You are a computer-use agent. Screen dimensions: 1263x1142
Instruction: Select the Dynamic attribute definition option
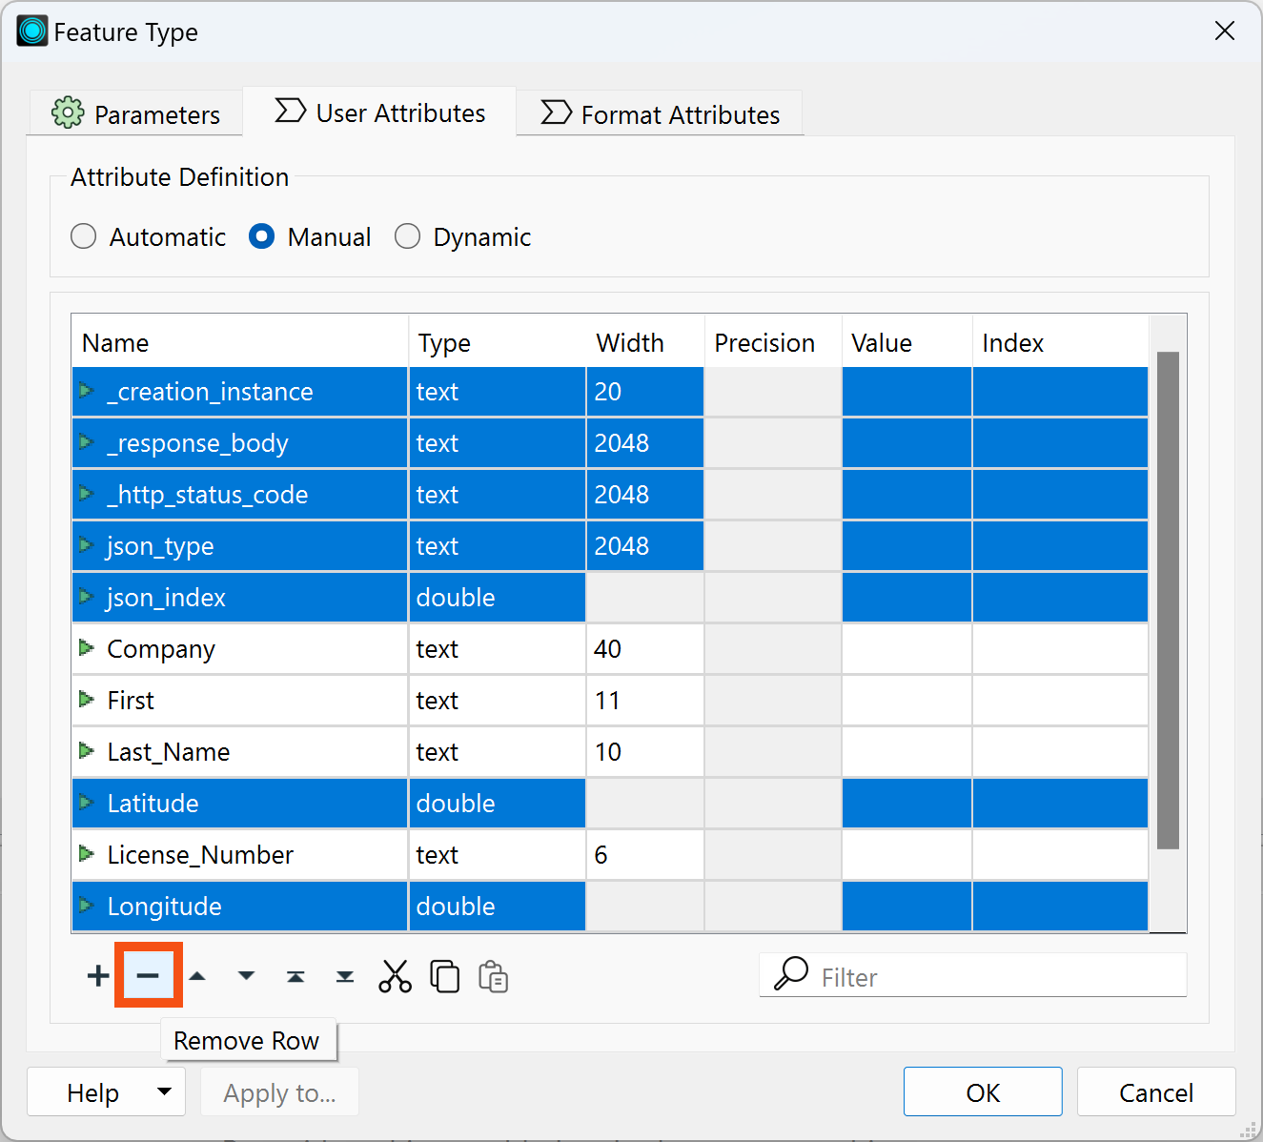point(408,236)
